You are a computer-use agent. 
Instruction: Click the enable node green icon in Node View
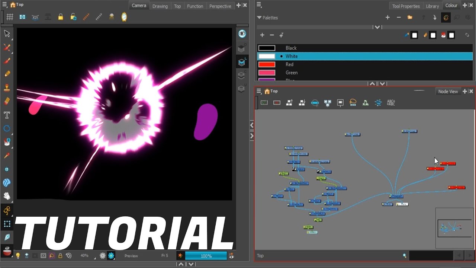tap(264, 103)
